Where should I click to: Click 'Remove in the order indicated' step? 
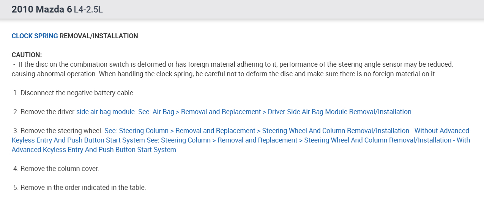pos(83,188)
